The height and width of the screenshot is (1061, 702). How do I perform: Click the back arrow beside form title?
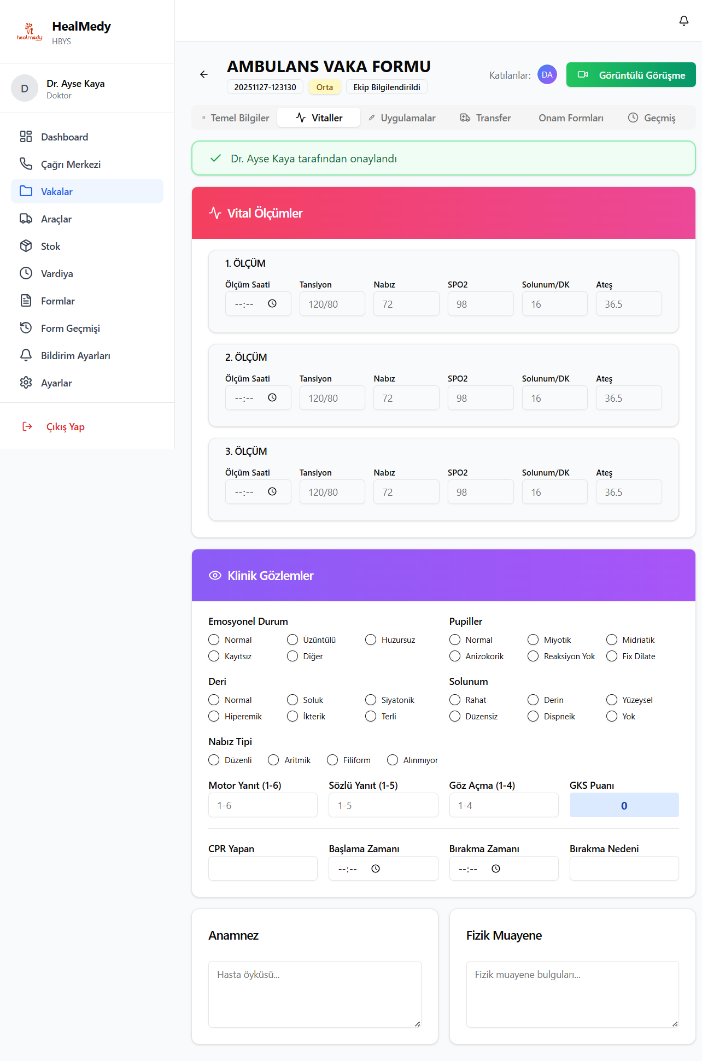(204, 74)
